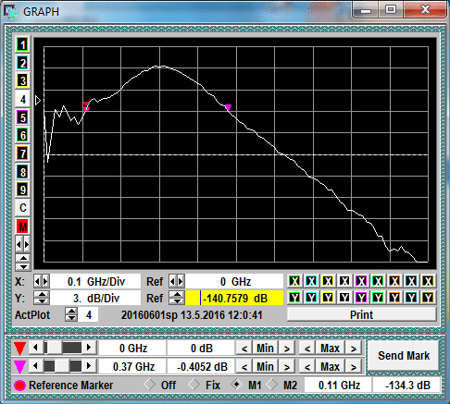Click the red triangle marker icon
The image size is (450, 404).
[x=19, y=349]
